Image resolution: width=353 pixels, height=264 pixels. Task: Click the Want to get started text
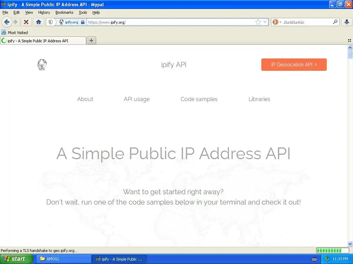coord(173,192)
